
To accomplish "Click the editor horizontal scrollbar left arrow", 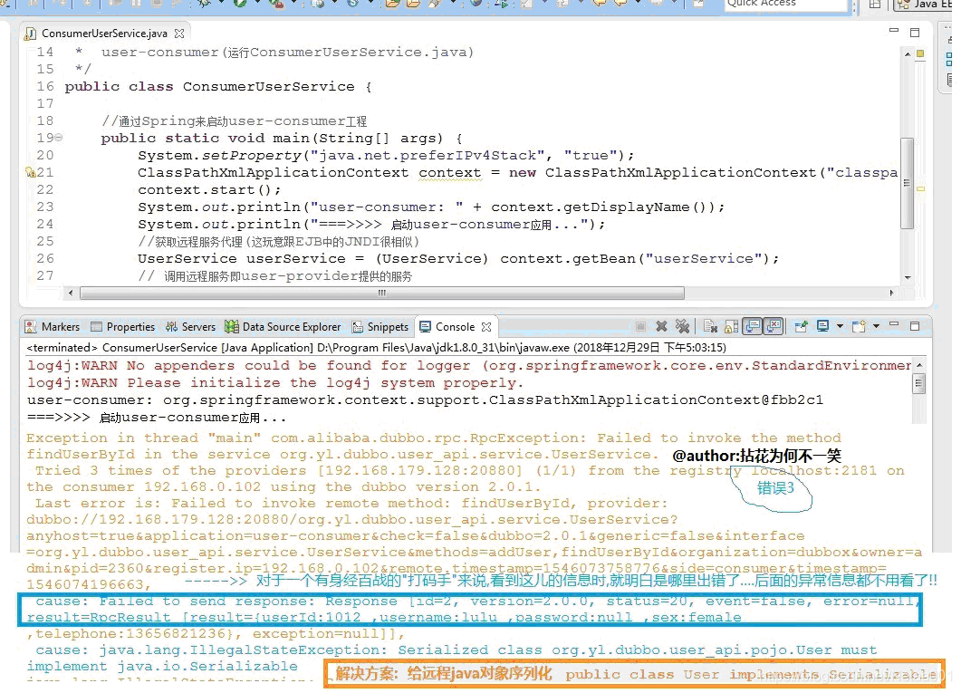I will click(x=71, y=293).
